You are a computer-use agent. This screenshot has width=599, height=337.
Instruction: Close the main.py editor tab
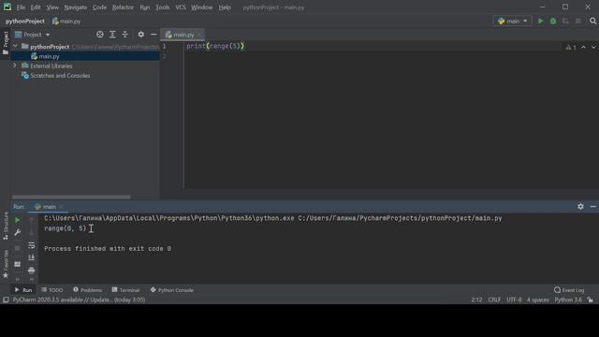pos(199,35)
